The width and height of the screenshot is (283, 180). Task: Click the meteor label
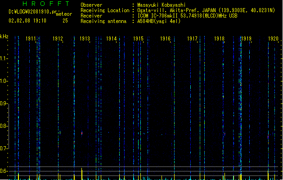click(64, 14)
